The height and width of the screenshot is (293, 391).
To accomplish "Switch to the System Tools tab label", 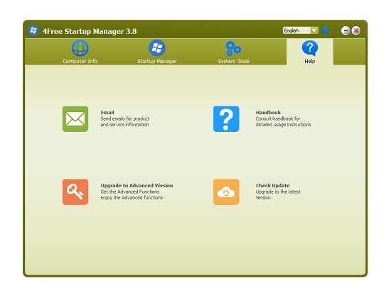I will pos(234,61).
